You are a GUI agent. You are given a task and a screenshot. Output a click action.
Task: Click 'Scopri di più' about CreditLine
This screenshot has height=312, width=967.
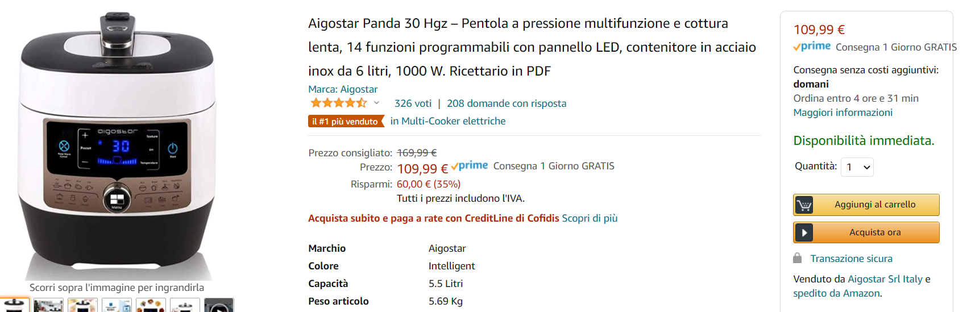click(x=590, y=218)
